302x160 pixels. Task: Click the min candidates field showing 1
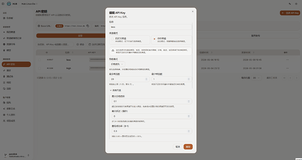(172, 79)
